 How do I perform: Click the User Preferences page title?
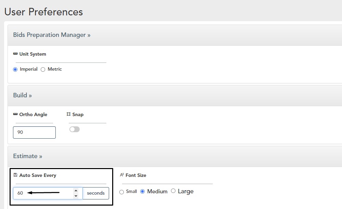[x=43, y=12]
